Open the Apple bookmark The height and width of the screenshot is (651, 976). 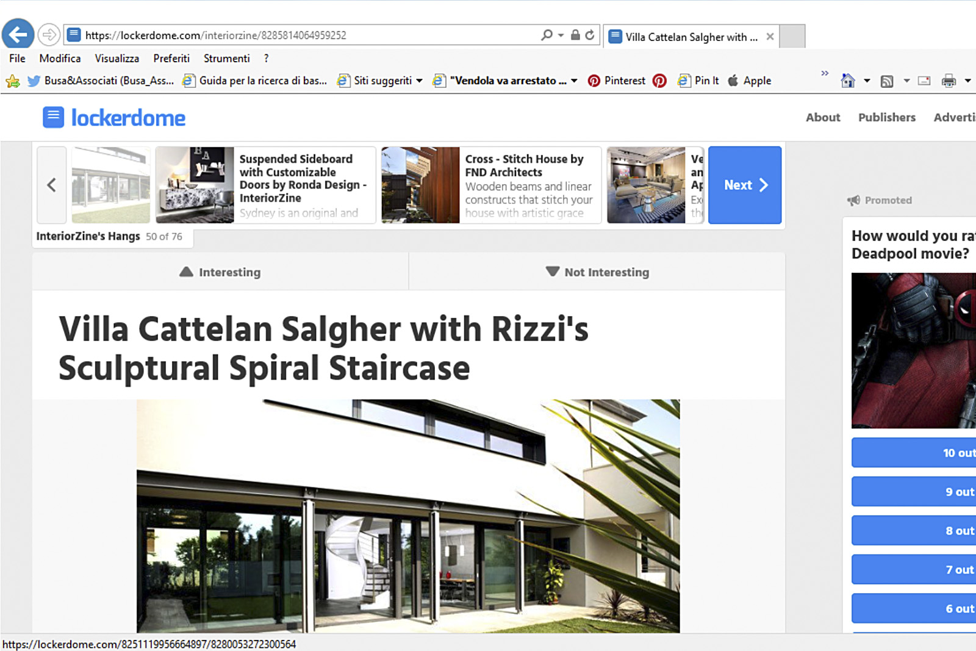tap(750, 81)
